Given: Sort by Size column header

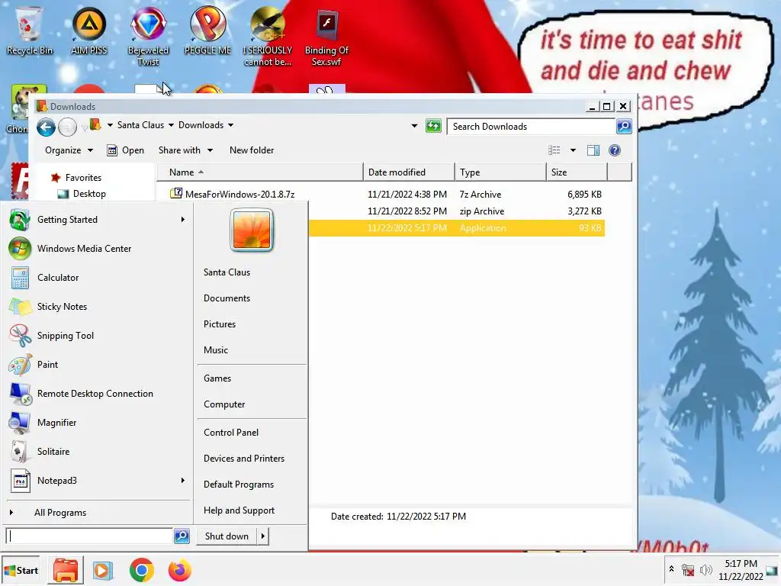Looking at the screenshot, I should [x=577, y=172].
